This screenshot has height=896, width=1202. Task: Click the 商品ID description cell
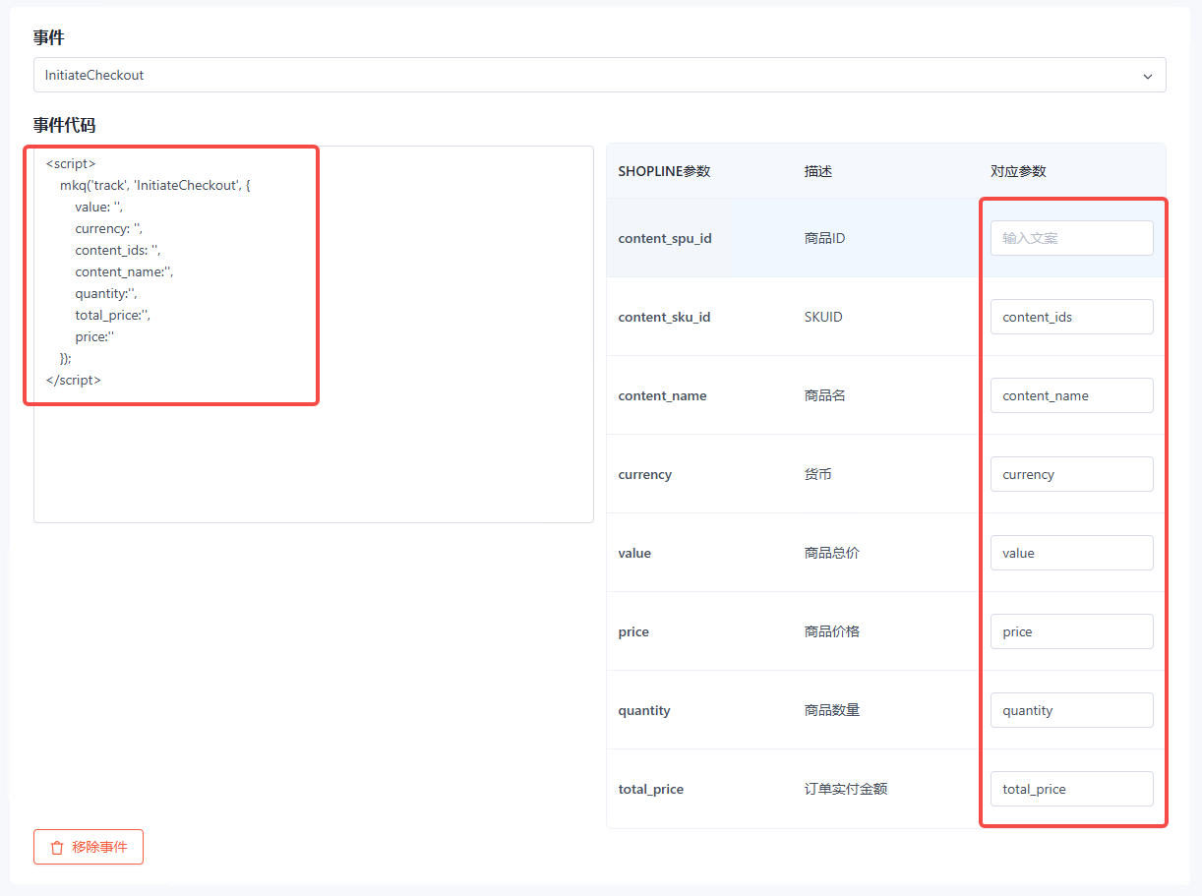click(x=824, y=238)
